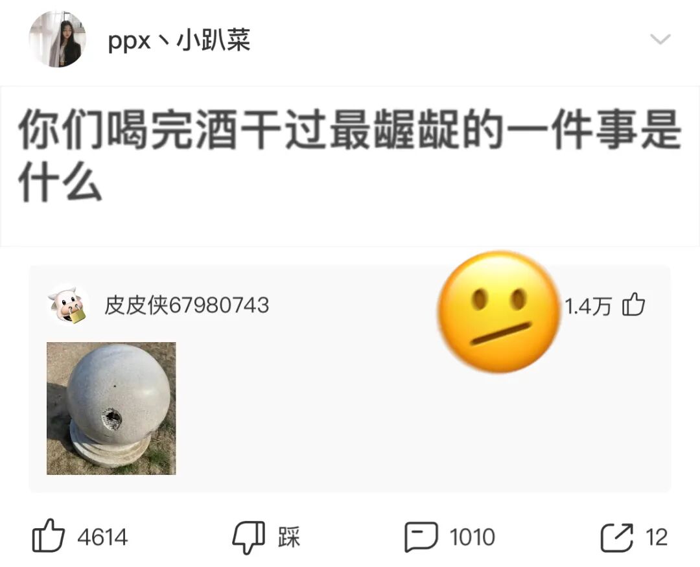View the stone ball photo
The width and height of the screenshot is (700, 567).
tap(111, 408)
